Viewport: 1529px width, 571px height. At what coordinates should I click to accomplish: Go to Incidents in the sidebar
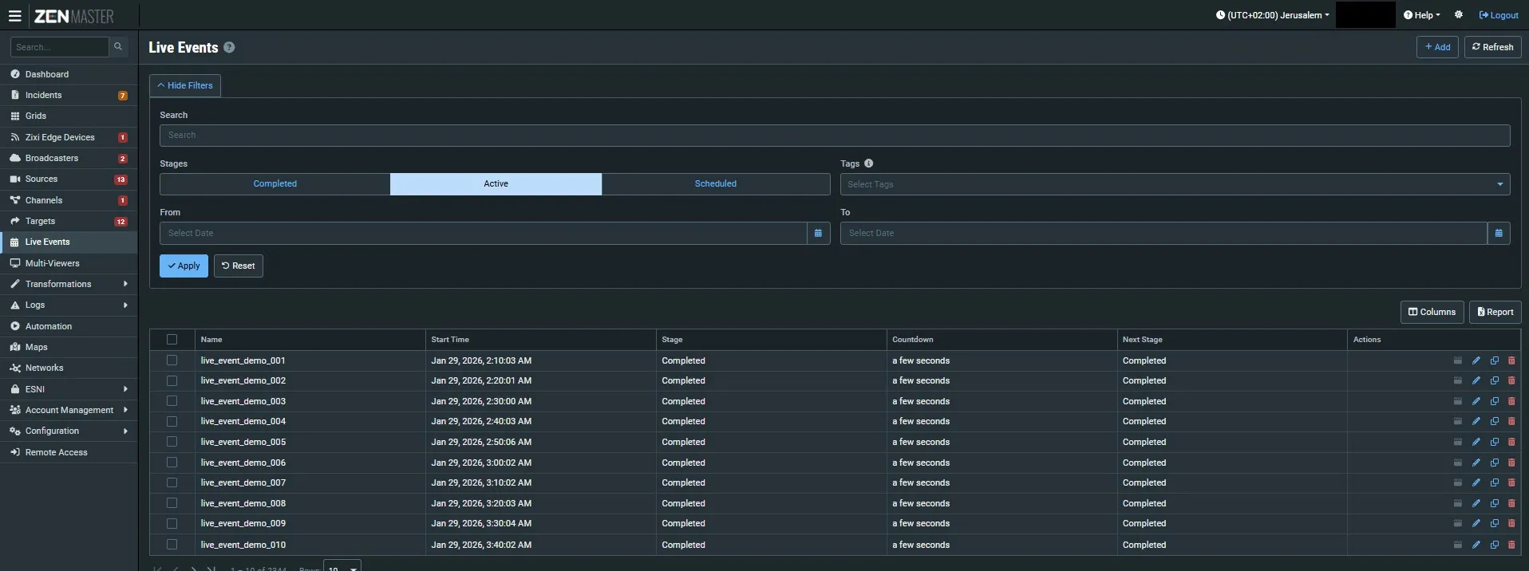point(69,95)
